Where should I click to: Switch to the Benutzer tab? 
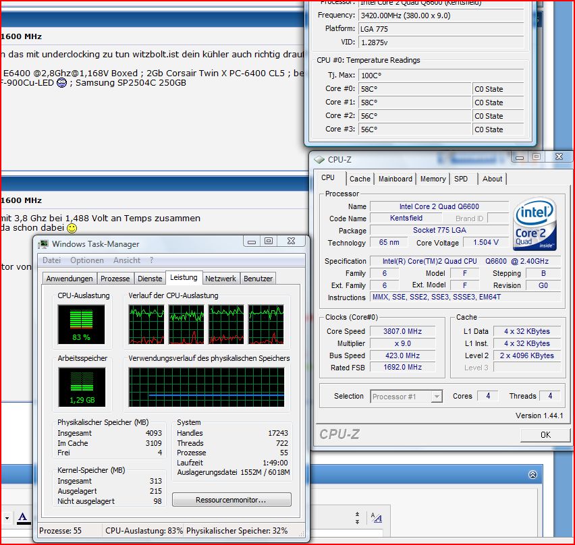point(258,279)
